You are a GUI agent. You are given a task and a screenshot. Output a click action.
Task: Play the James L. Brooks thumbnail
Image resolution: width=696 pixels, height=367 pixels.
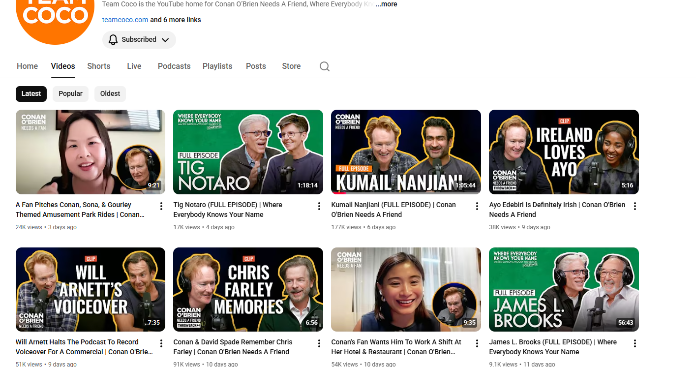pos(564,289)
